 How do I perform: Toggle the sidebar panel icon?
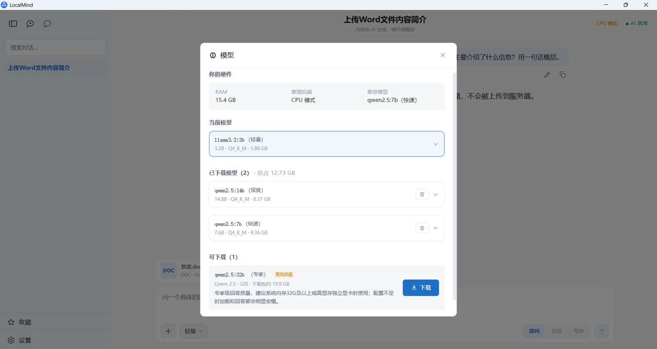(13, 23)
